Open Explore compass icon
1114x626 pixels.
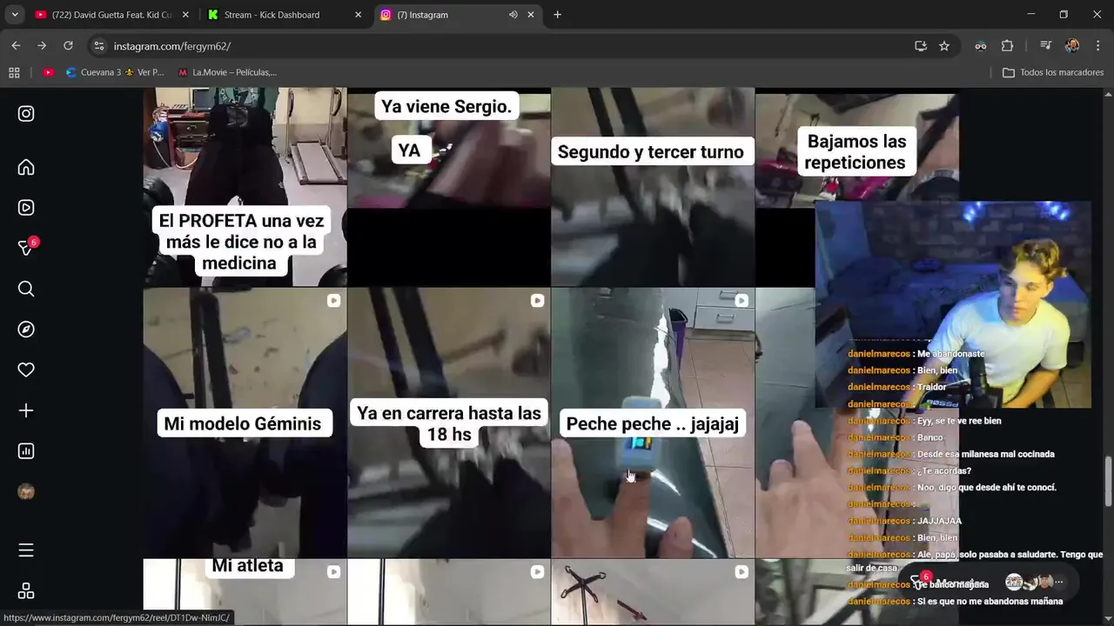coord(26,330)
